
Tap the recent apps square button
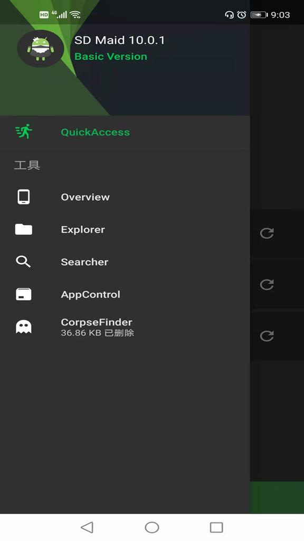pos(216,527)
